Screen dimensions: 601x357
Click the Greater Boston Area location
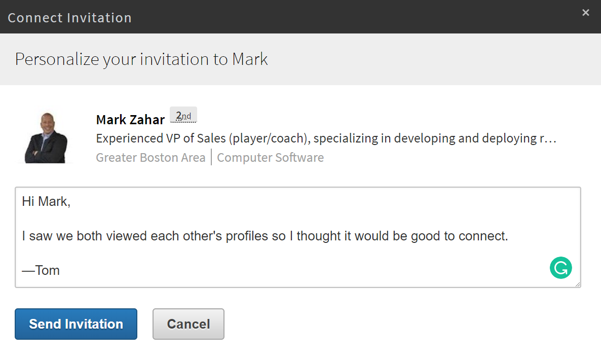point(151,158)
